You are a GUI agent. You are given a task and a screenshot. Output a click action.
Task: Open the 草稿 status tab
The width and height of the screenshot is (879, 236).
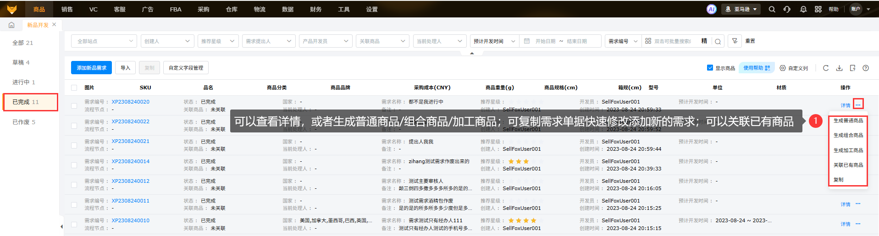click(21, 62)
